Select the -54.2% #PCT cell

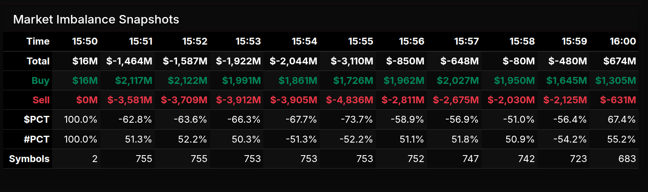570,139
